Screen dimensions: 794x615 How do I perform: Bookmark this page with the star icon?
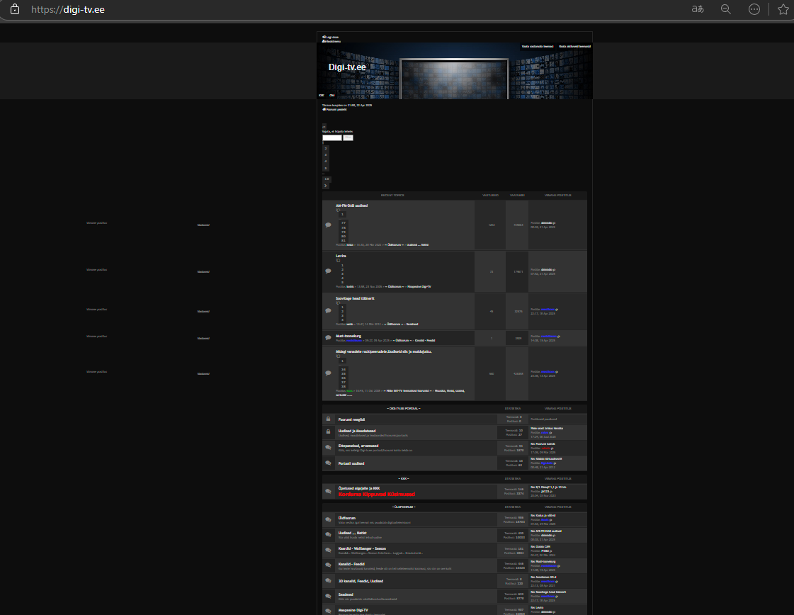click(x=783, y=9)
